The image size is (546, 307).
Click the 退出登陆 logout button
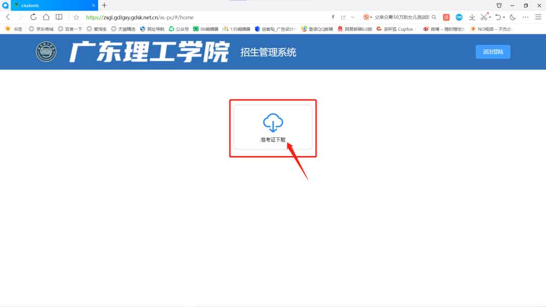point(493,52)
